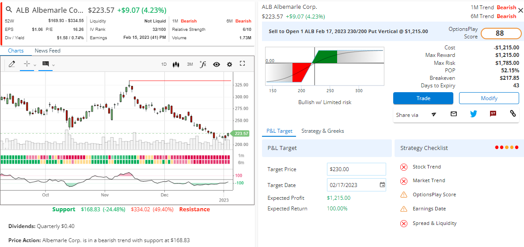
Task: Click the Days to Expiry 43 value
Action: point(516,86)
